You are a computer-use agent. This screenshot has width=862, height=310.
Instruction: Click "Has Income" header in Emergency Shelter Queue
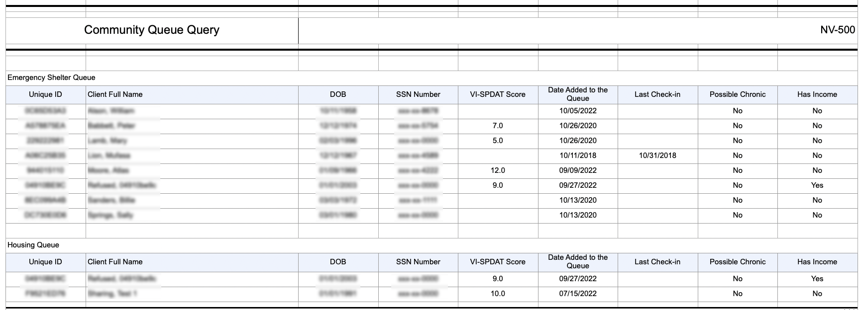point(817,94)
